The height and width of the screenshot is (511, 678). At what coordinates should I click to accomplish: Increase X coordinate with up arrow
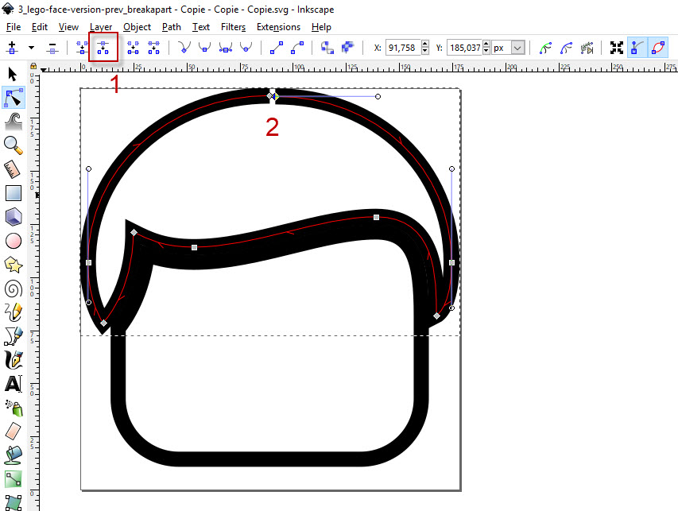click(425, 44)
